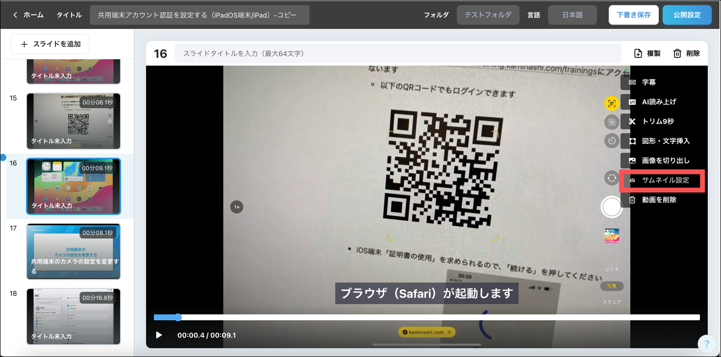721x357 pixels.
Task: Open the help question mark icon
Action: [x=706, y=343]
